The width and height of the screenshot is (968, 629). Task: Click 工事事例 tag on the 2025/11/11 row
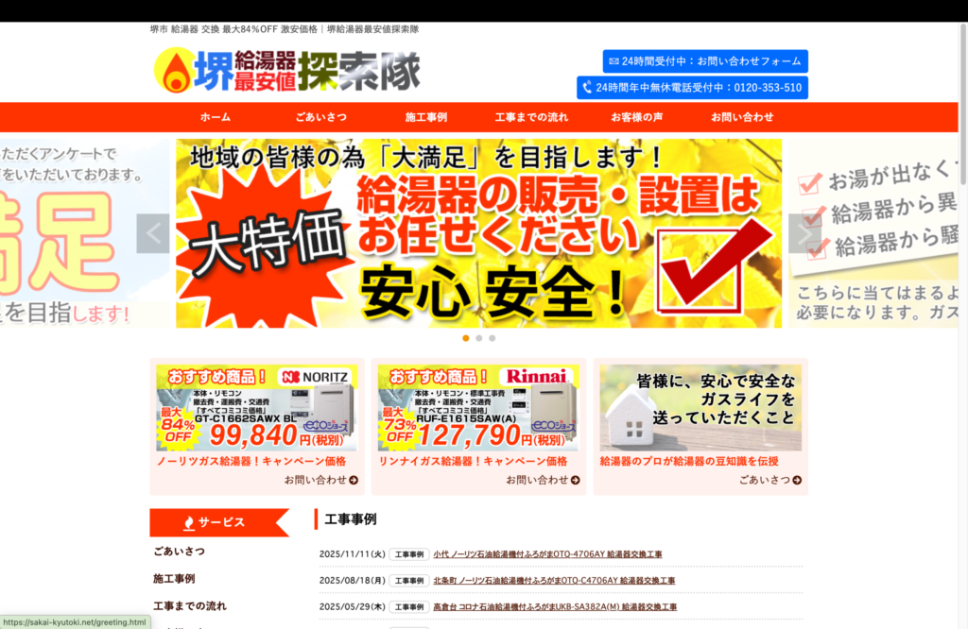[x=409, y=554]
